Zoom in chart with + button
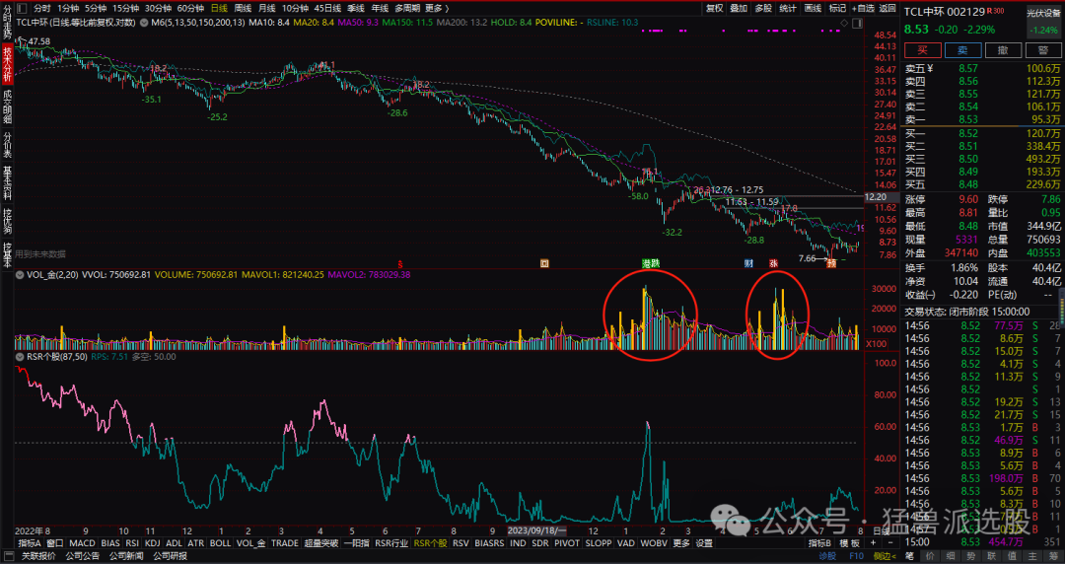The image size is (1065, 564). [x=874, y=543]
